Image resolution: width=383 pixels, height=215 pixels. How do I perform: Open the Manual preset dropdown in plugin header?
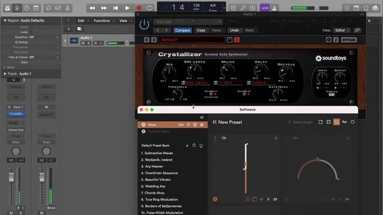(188, 21)
